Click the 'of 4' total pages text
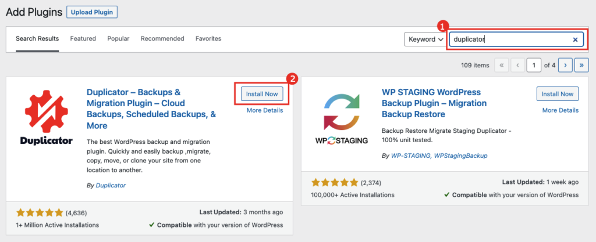 click(x=549, y=65)
